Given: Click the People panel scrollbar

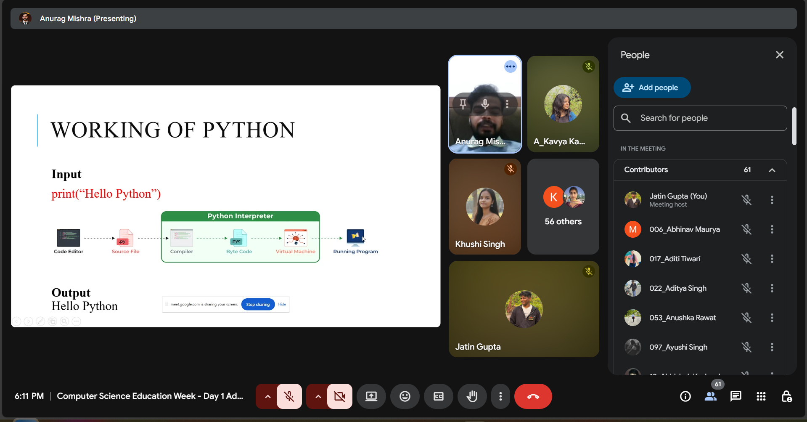Looking at the screenshot, I should point(794,126).
